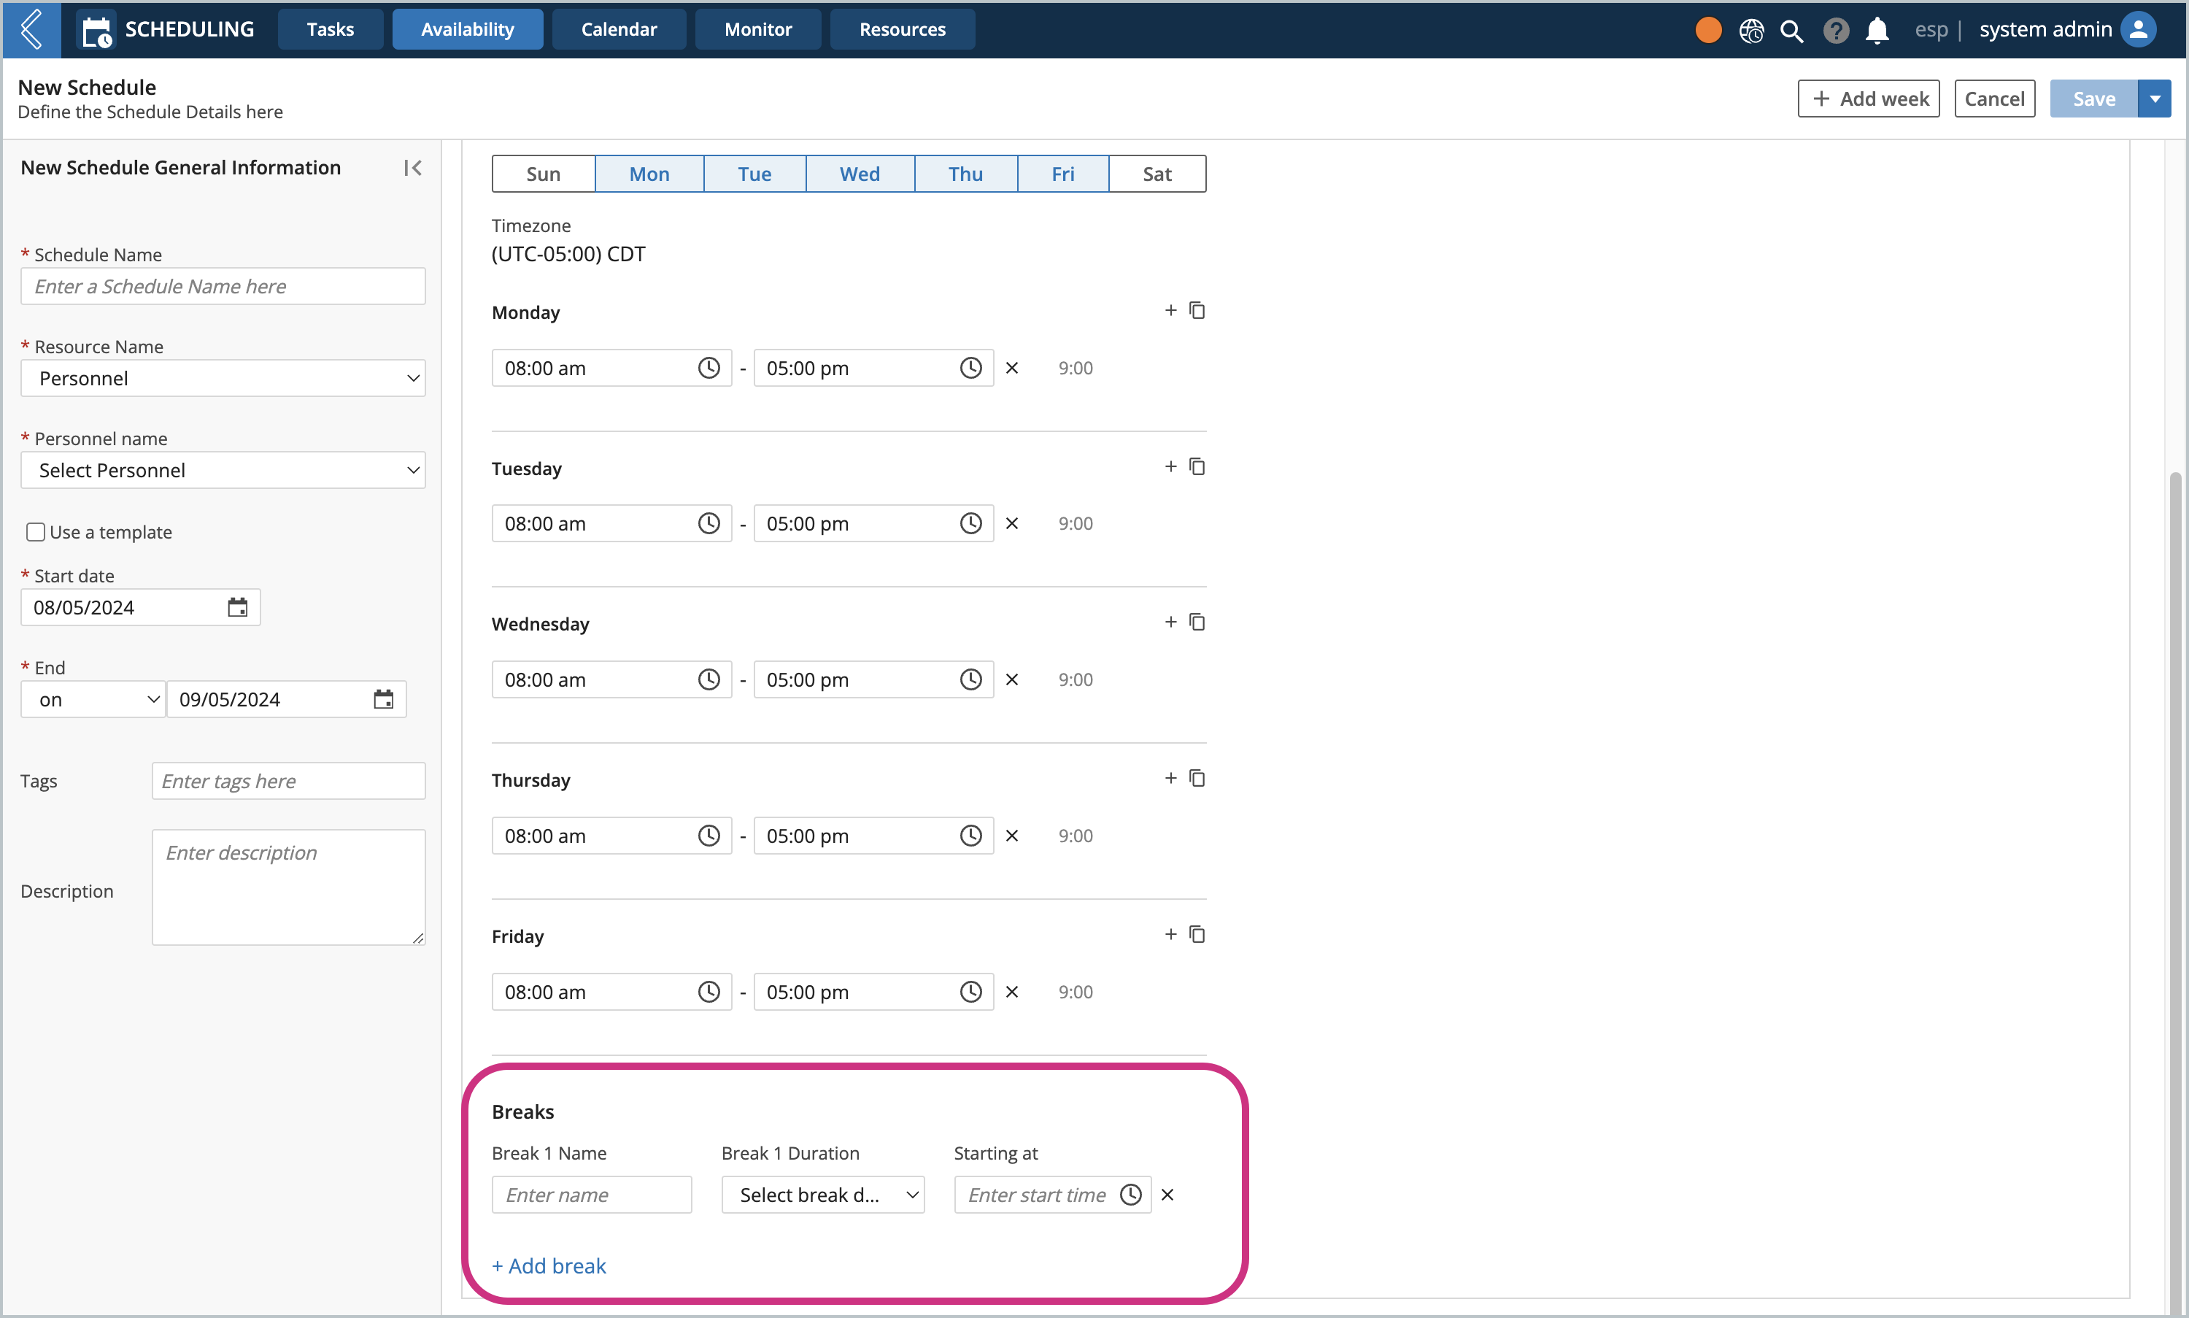
Task: Toggle the Use a template checkbox
Action: pyautogui.click(x=36, y=531)
